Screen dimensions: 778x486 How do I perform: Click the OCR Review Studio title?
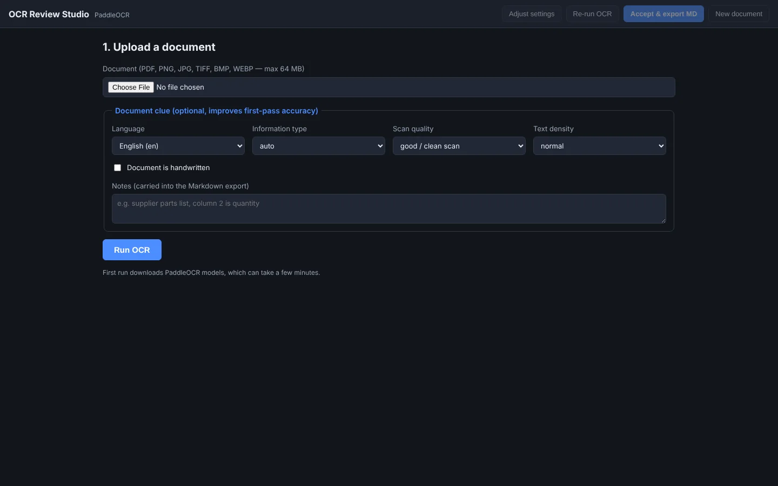coord(49,15)
